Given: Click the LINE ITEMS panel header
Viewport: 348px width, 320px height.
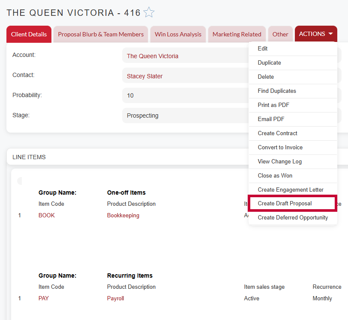Looking at the screenshot, I should tap(29, 157).
